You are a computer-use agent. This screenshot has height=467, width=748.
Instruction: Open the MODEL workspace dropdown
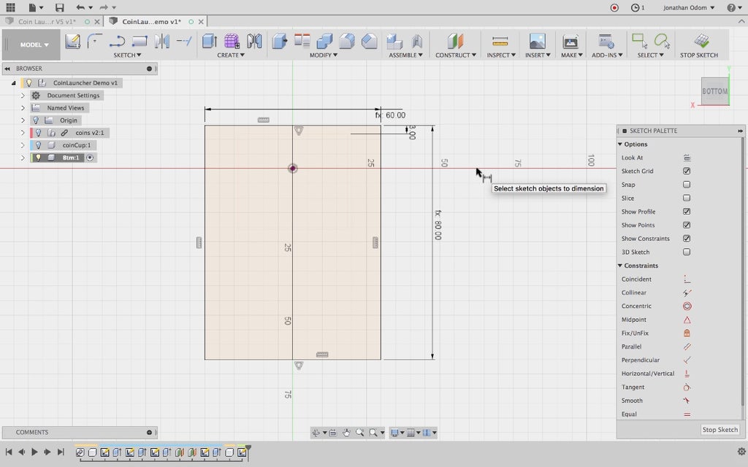coord(34,45)
